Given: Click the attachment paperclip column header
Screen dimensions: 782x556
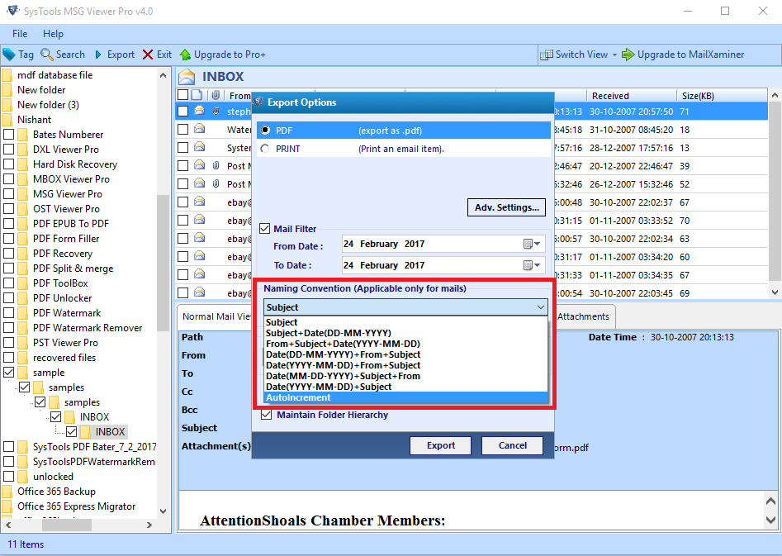Looking at the screenshot, I should coord(216,94).
